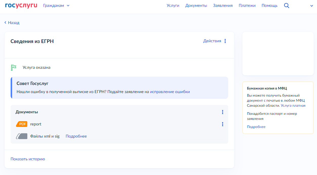Follow the исправление ошибки link
317x175 pixels.
click(x=170, y=92)
